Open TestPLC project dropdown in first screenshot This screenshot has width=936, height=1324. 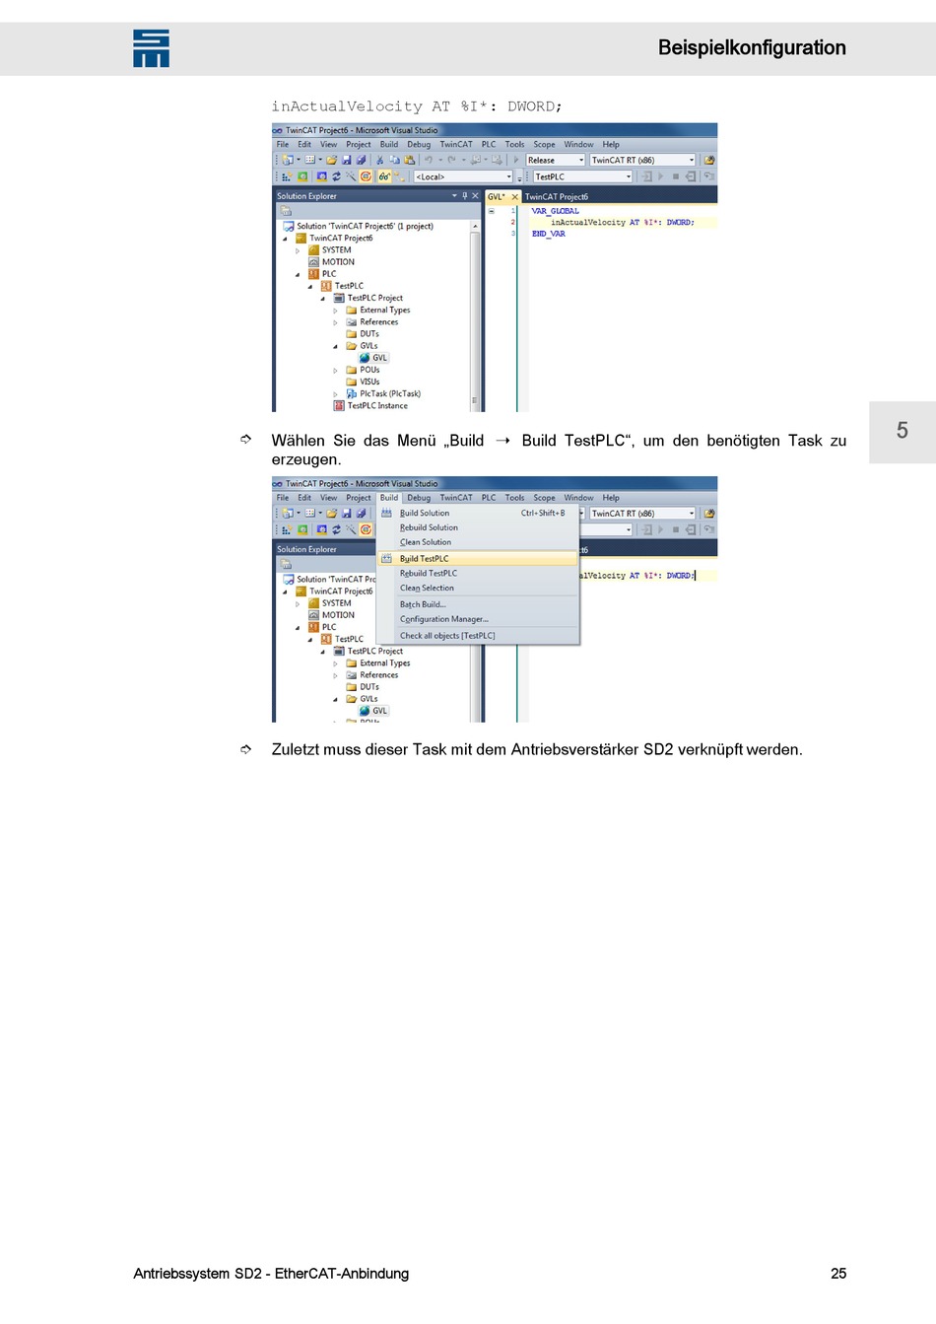point(629,176)
